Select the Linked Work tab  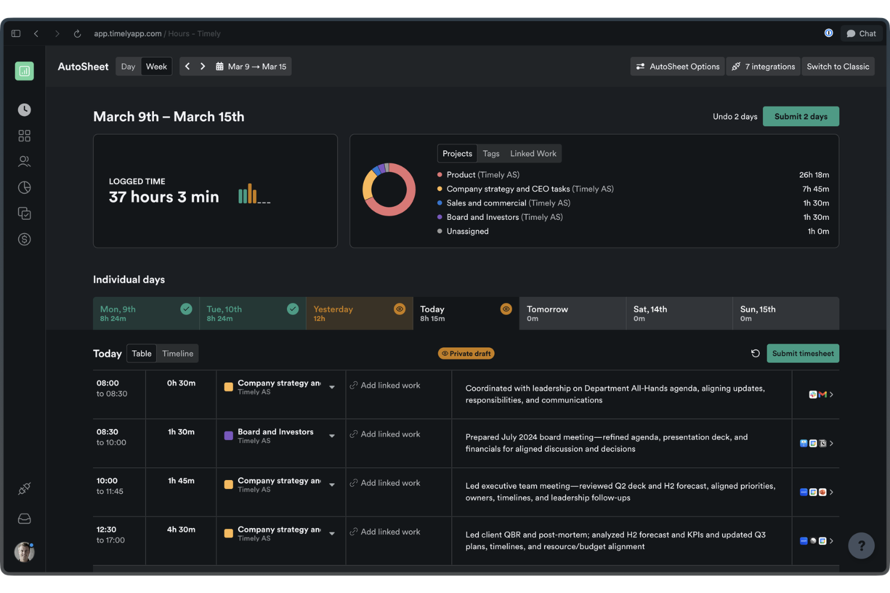pyautogui.click(x=533, y=153)
